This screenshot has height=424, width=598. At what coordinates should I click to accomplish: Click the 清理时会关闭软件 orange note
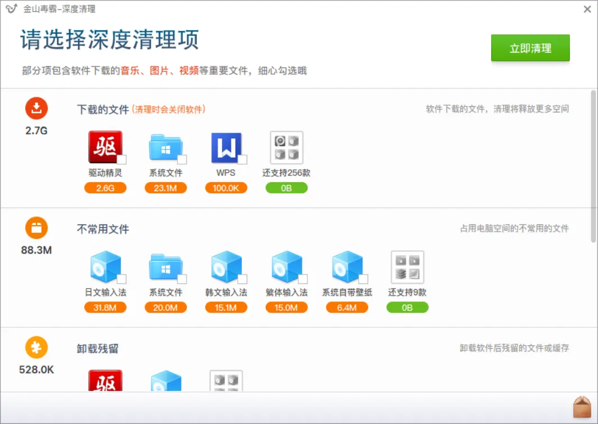169,110
